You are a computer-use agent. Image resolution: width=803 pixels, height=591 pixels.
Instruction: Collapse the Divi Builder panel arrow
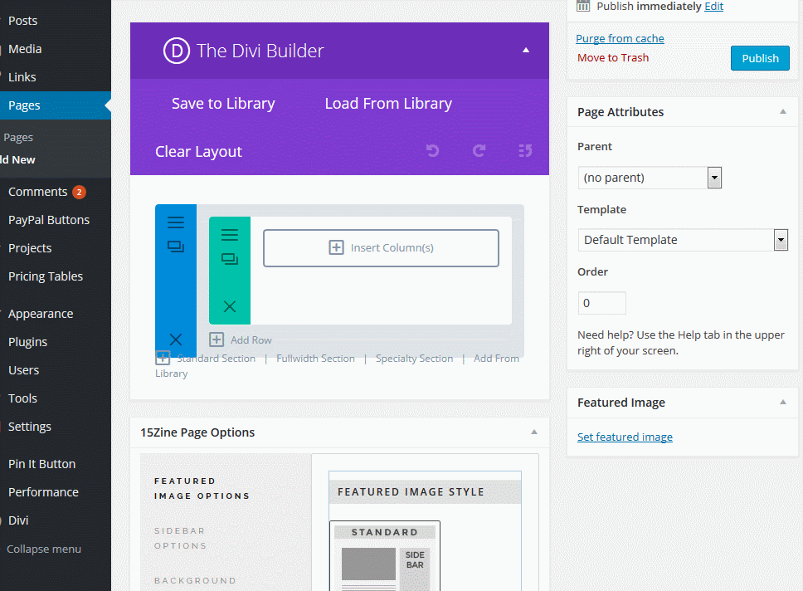pyautogui.click(x=525, y=51)
